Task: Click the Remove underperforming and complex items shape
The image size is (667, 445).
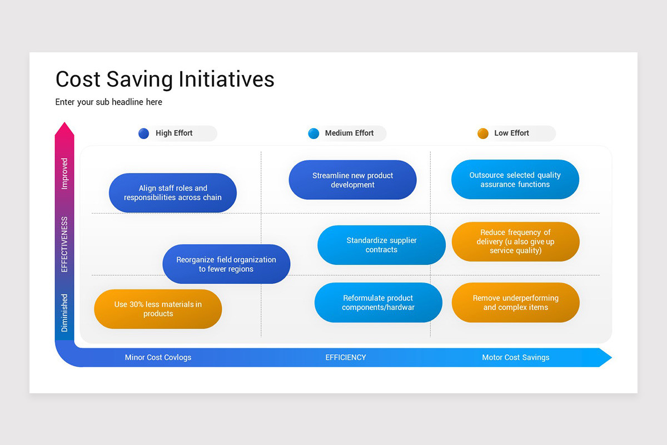Action: [515, 303]
